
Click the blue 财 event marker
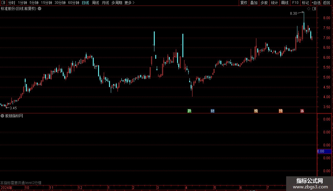pos(212,111)
